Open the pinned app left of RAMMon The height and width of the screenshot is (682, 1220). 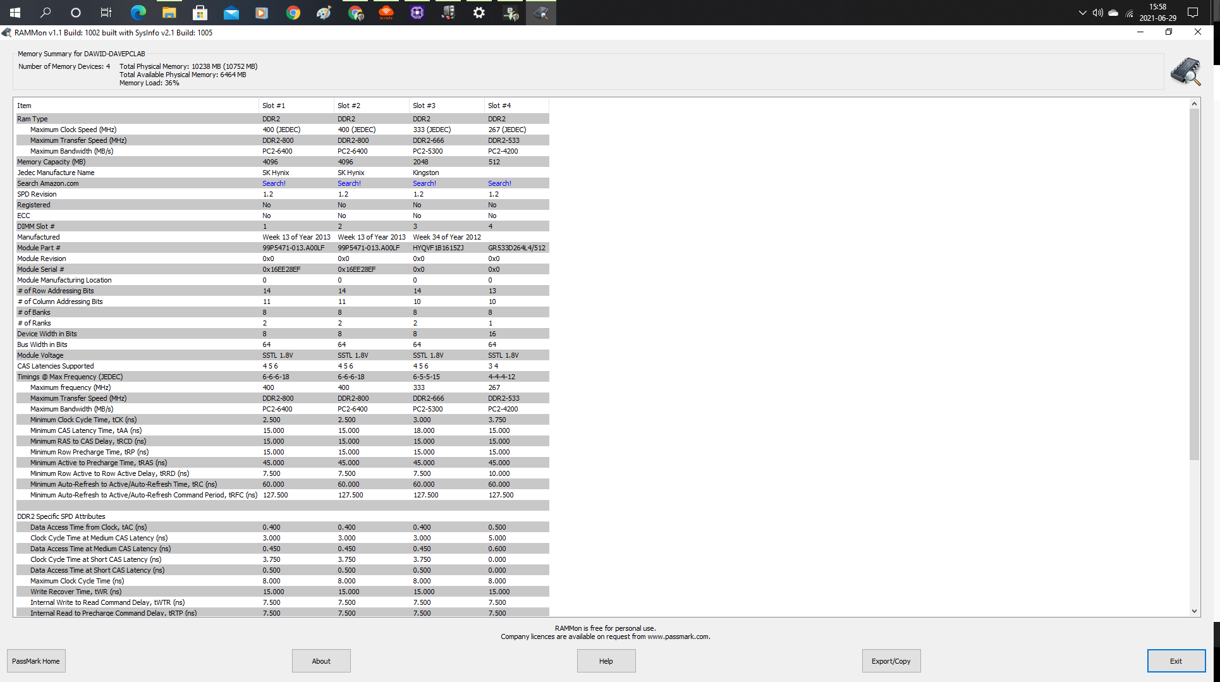(x=510, y=13)
